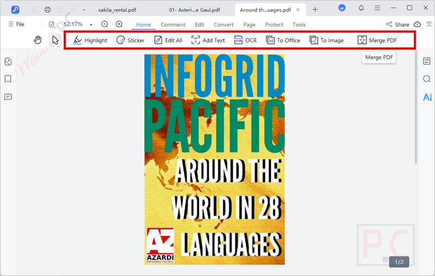Print the document with printer icon
This screenshot has width=435, height=276.
pos(48,10)
